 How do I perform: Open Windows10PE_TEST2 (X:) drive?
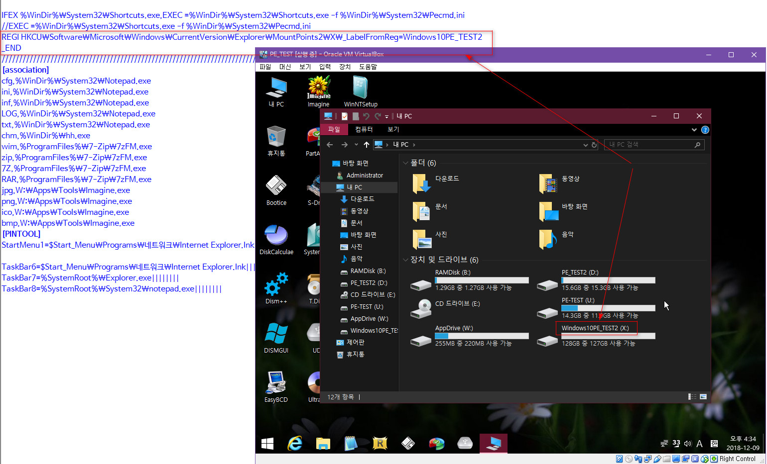point(596,337)
